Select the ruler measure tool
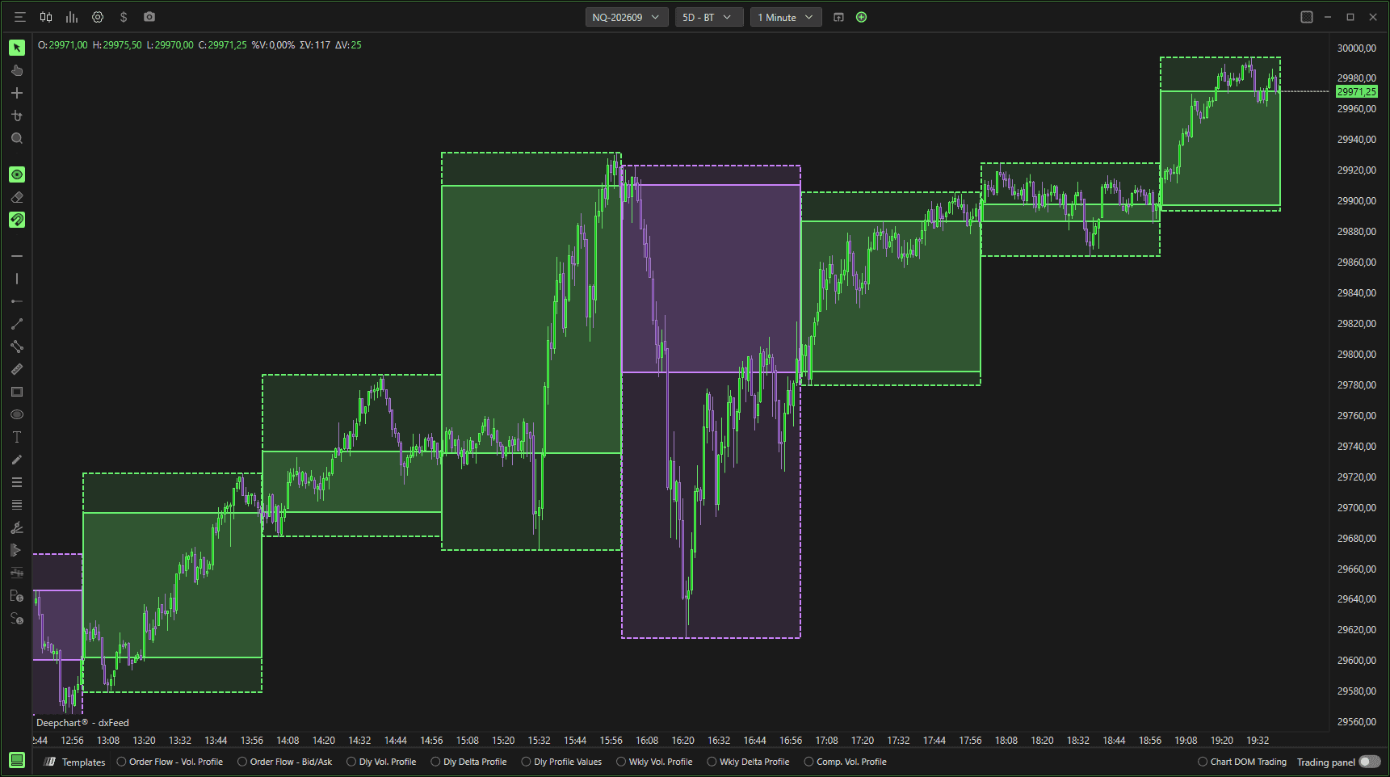 point(17,369)
